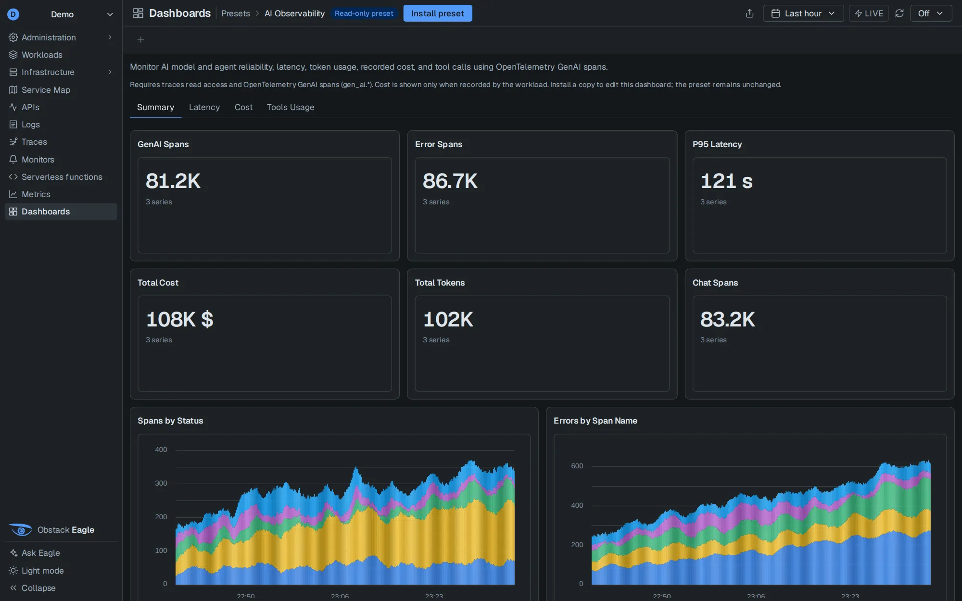Toggle LIVE mode
The width and height of the screenshot is (962, 601).
(x=869, y=13)
